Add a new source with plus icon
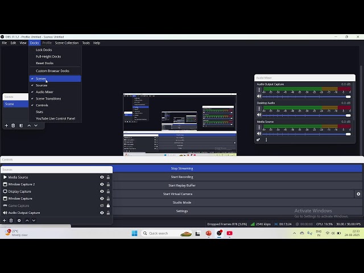The height and width of the screenshot is (273, 364). (x=4, y=221)
